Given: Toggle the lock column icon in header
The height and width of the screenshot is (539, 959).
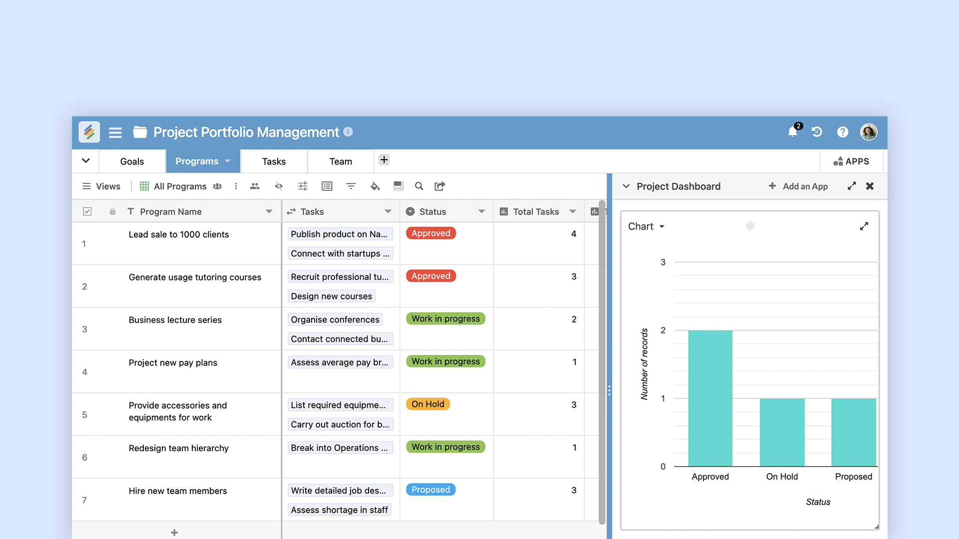Looking at the screenshot, I should (x=111, y=211).
